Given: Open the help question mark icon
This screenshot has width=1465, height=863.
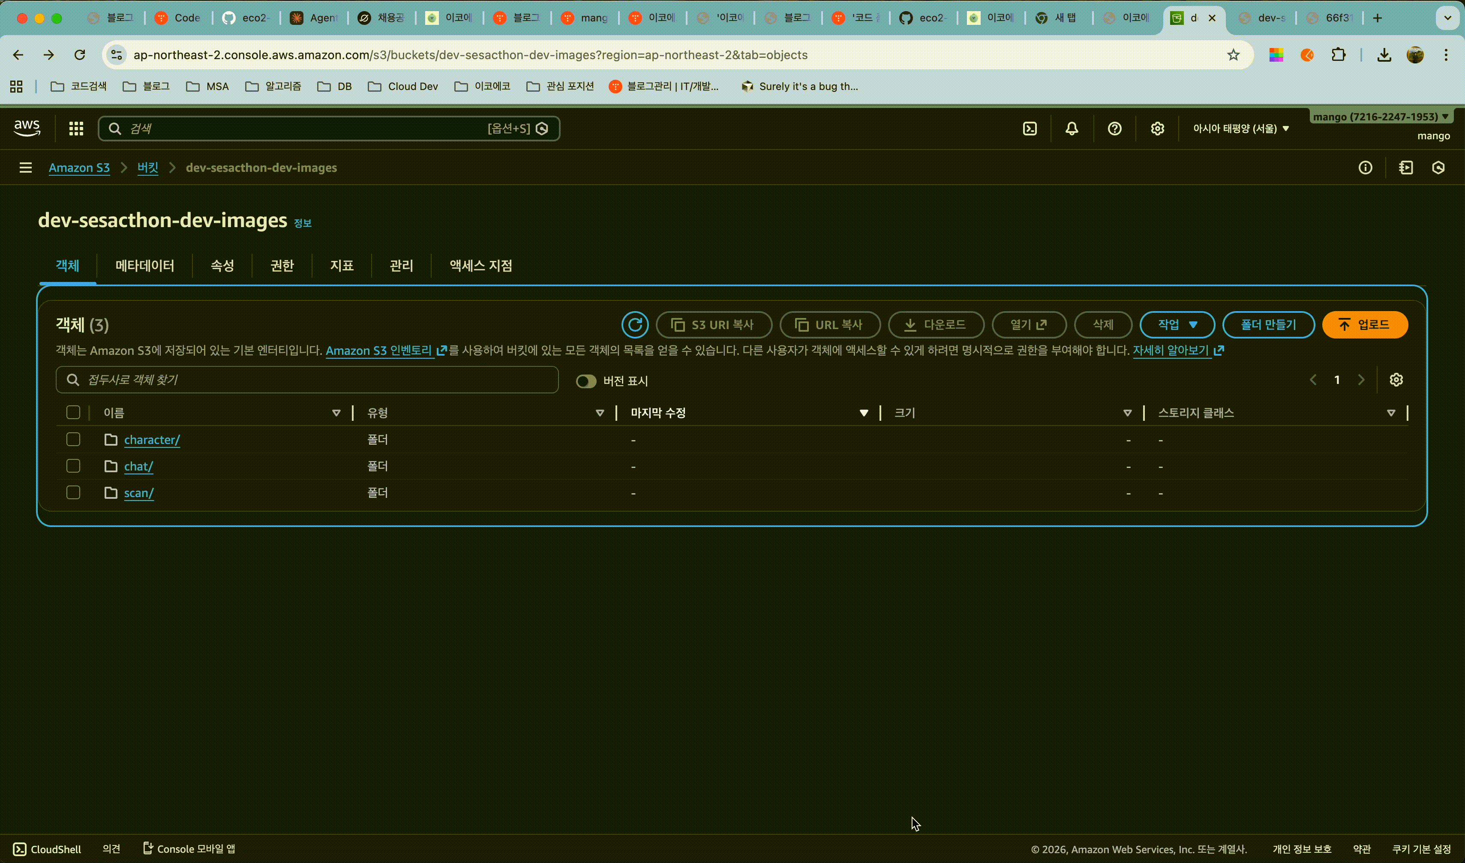Looking at the screenshot, I should [x=1114, y=129].
